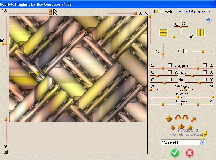This screenshot has width=216, height=160.
Task: Click the chain link icon under Refraction
Action: (x=182, y=97)
